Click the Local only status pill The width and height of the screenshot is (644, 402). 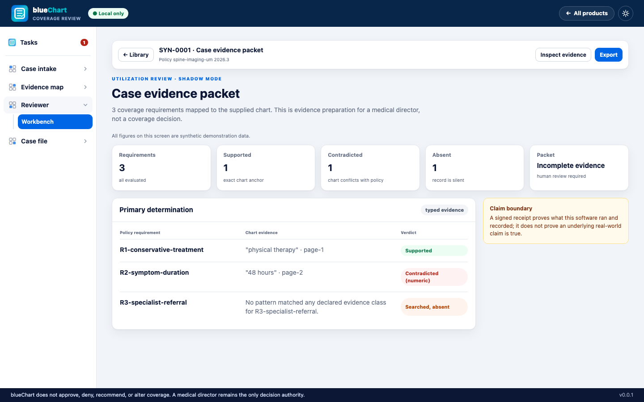tap(108, 13)
